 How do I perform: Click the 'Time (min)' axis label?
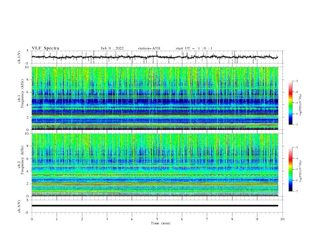[x=161, y=223]
